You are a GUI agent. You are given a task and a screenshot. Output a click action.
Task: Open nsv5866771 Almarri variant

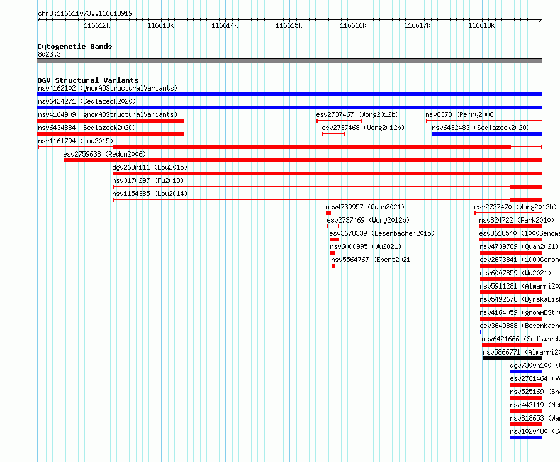[x=522, y=352]
